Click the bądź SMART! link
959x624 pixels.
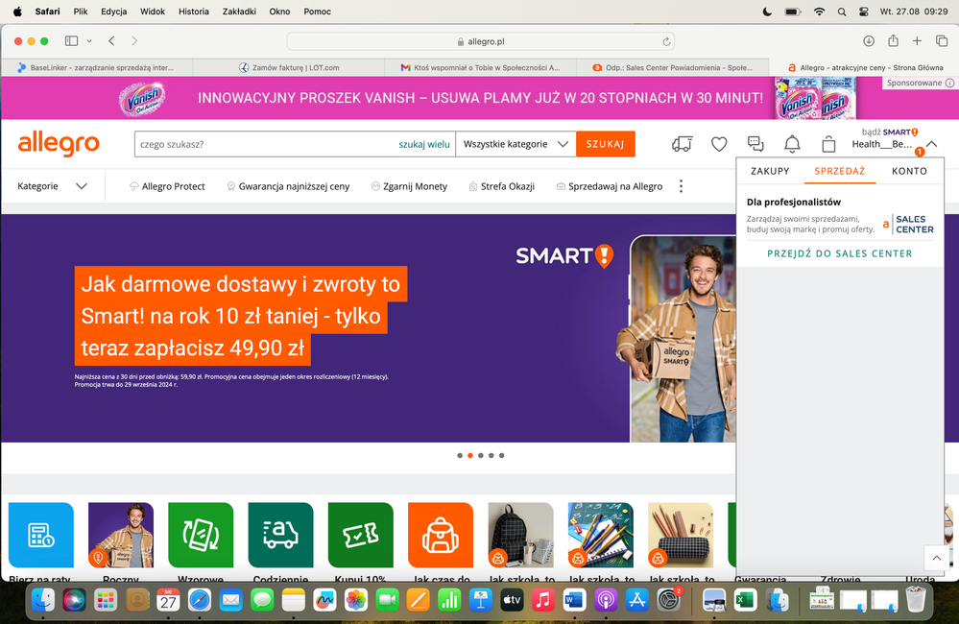pos(890,132)
